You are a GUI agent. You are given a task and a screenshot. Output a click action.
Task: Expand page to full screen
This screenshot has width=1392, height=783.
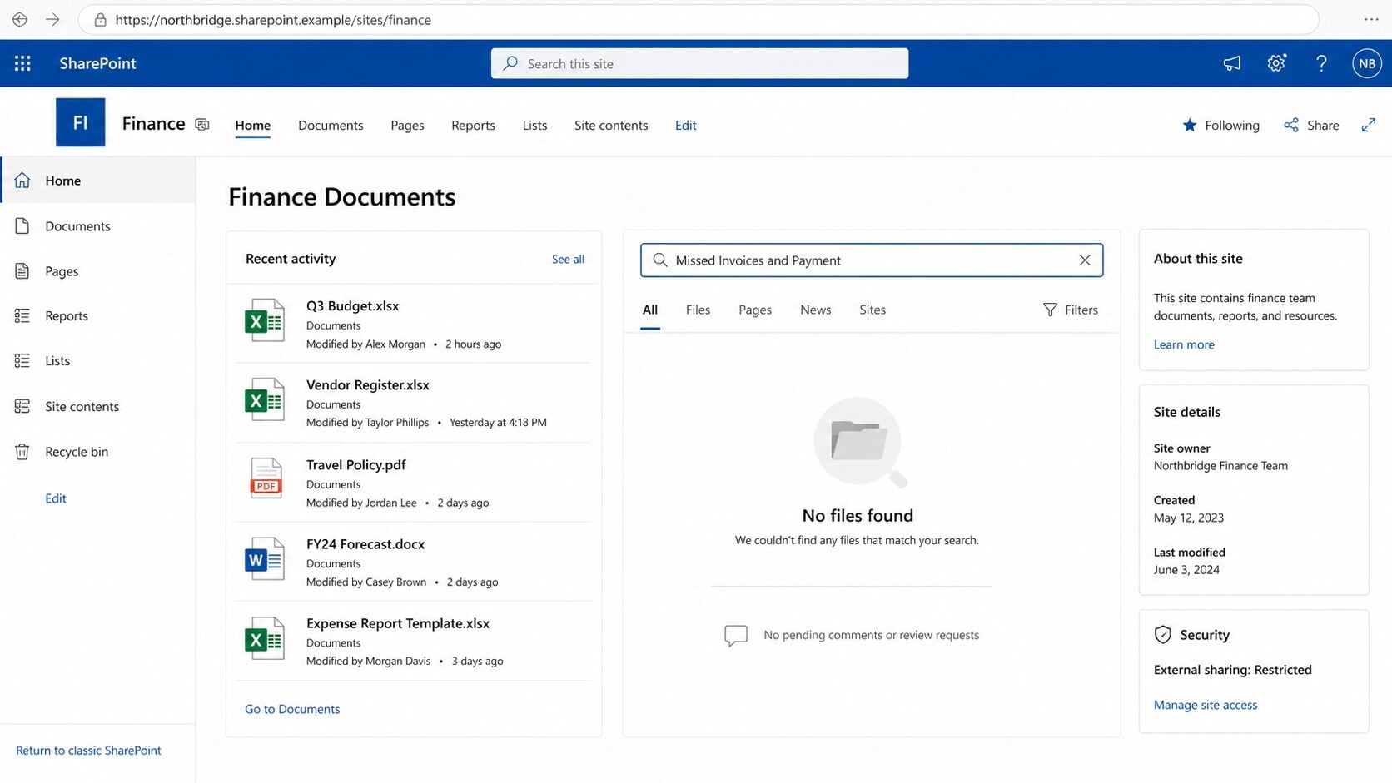click(x=1368, y=125)
